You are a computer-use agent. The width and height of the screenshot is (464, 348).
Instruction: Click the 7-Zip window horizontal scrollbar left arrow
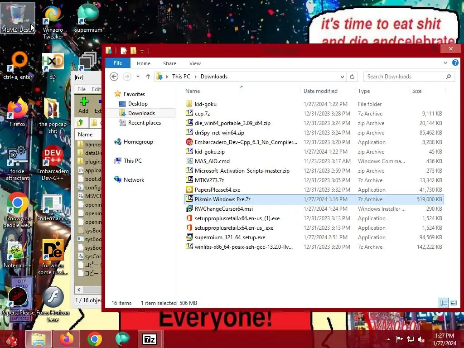coord(79,290)
